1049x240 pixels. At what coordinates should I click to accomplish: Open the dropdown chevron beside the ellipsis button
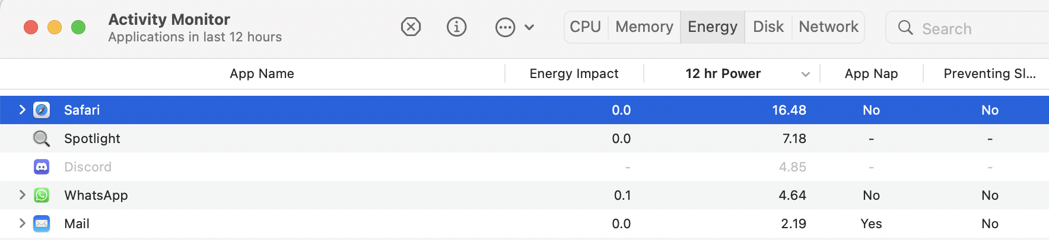tap(530, 27)
